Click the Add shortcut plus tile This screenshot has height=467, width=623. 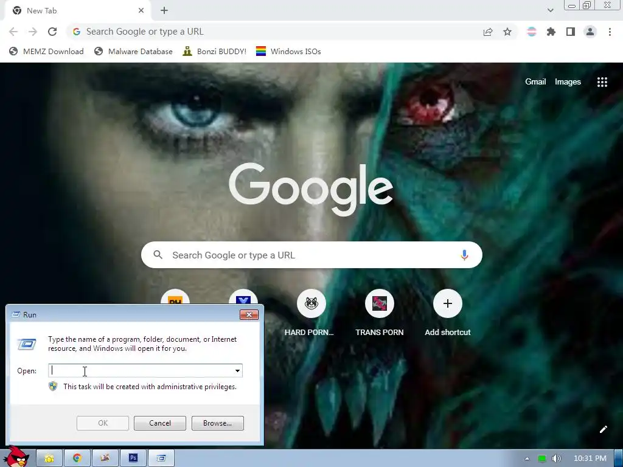[448, 303]
